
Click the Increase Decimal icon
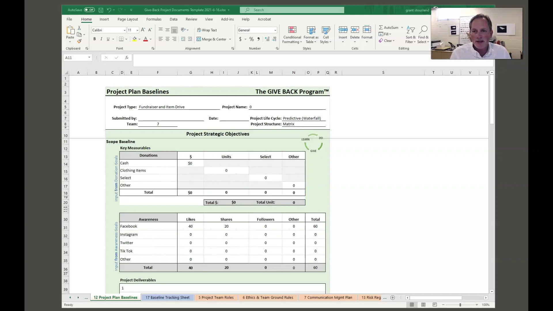[x=267, y=39]
